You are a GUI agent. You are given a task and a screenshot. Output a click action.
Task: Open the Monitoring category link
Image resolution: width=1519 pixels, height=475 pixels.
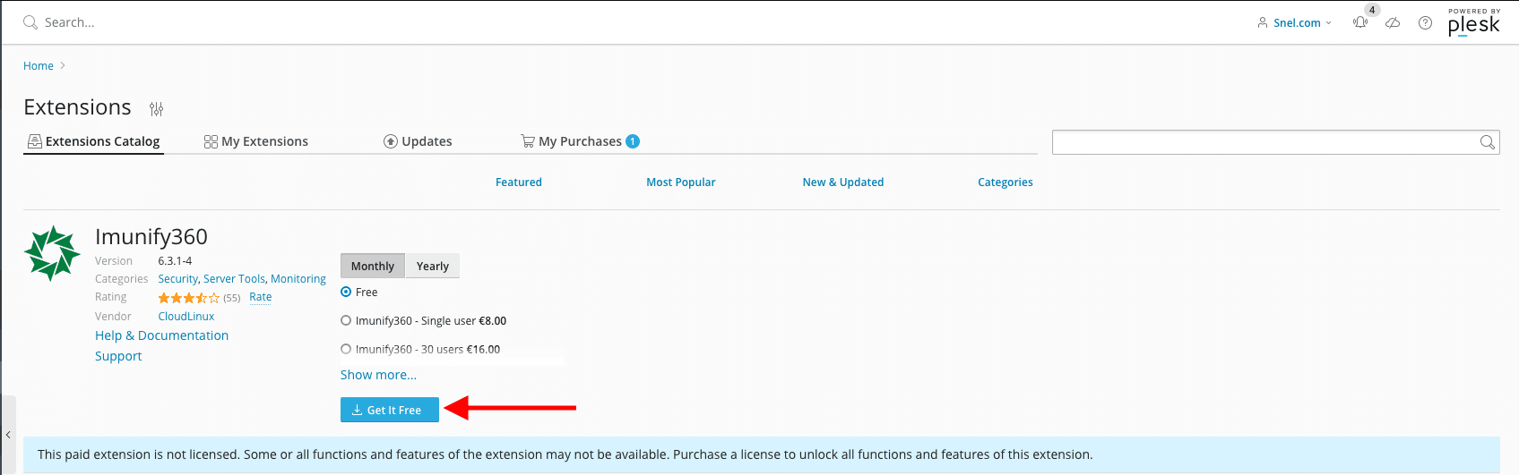coord(298,279)
